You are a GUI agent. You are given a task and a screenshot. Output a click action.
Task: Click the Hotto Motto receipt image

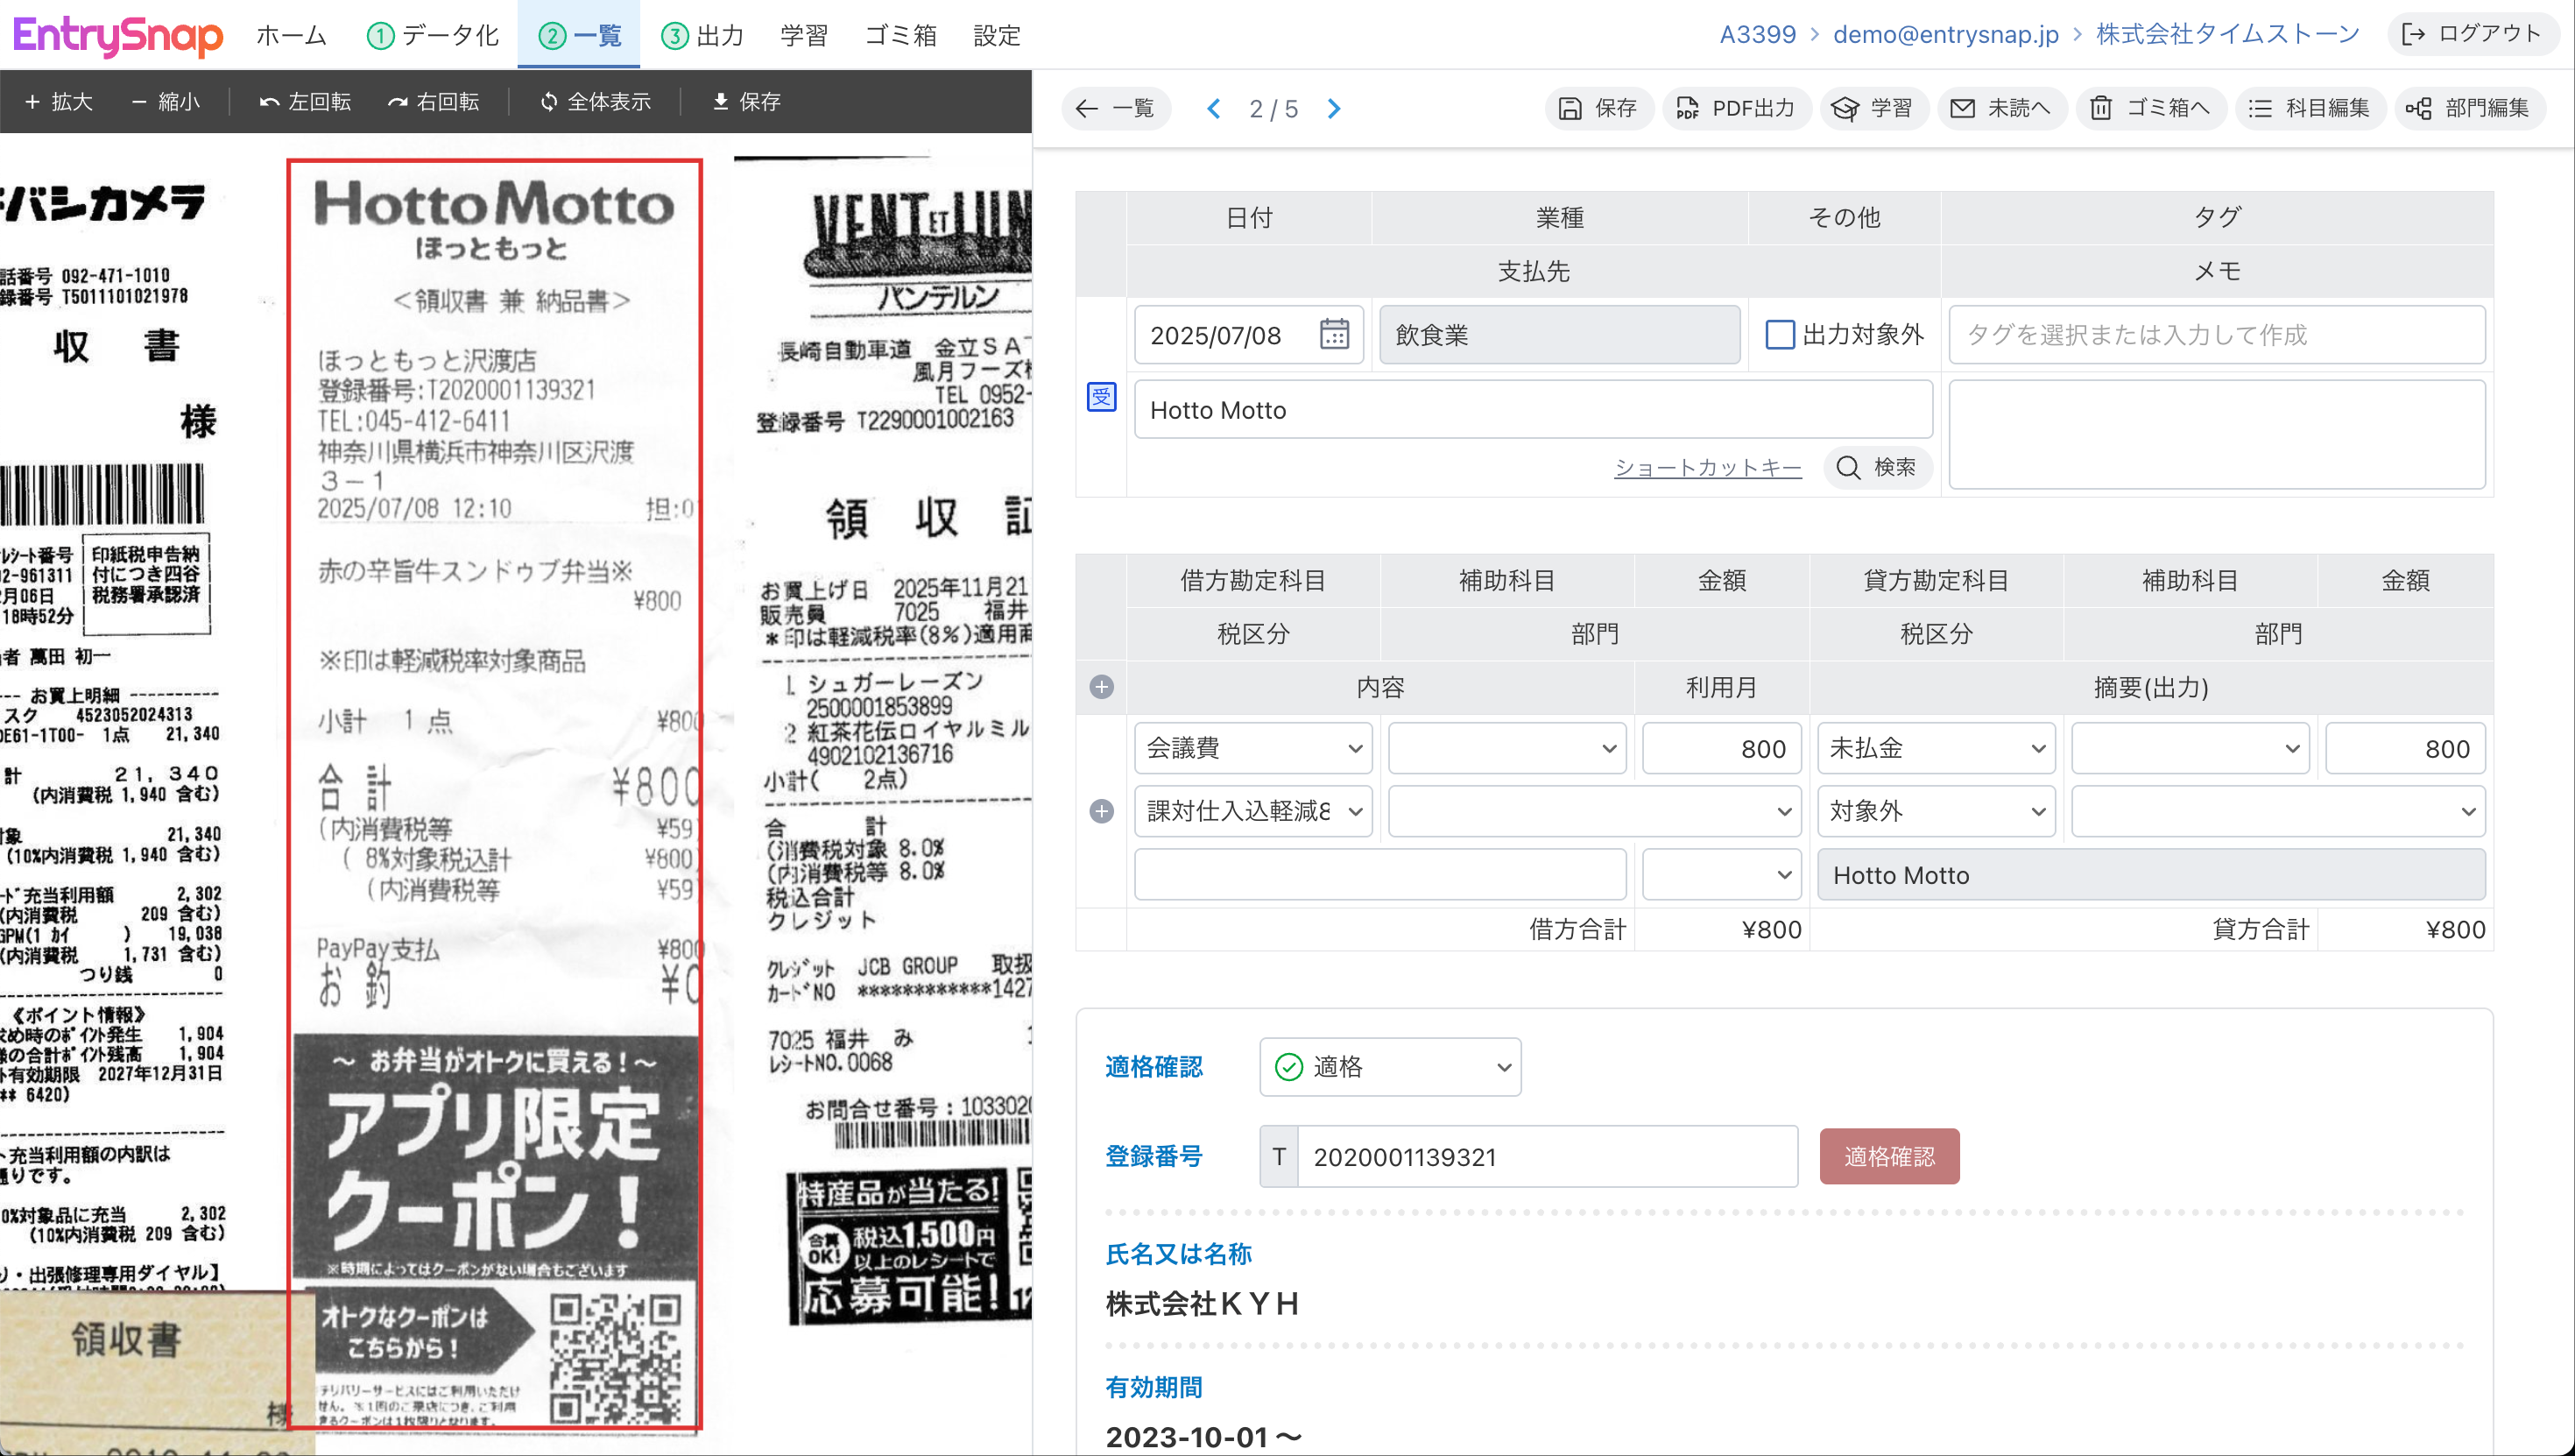pyautogui.click(x=495, y=794)
